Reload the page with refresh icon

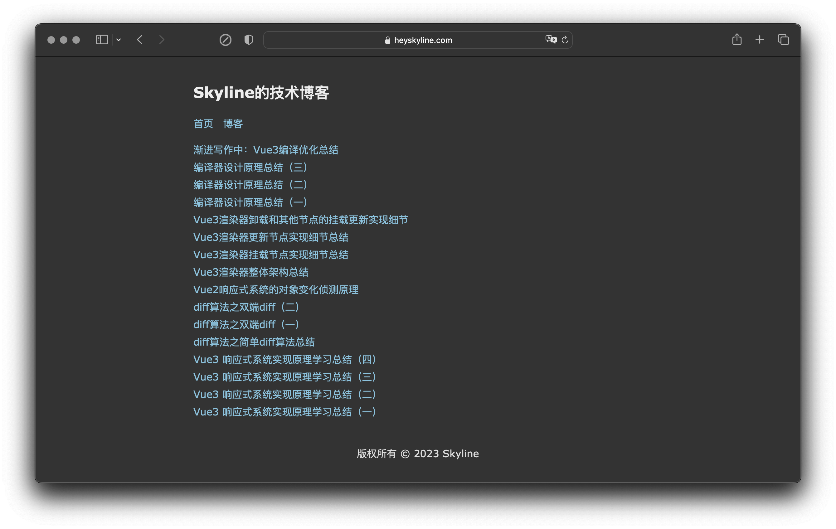coord(565,40)
